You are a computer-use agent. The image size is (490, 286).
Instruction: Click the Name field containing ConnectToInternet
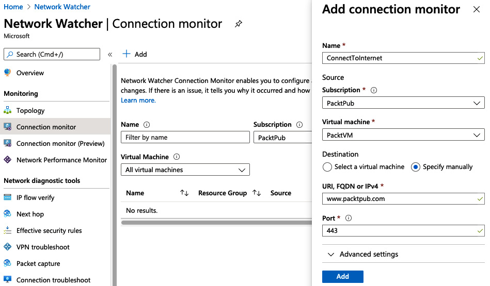point(403,58)
